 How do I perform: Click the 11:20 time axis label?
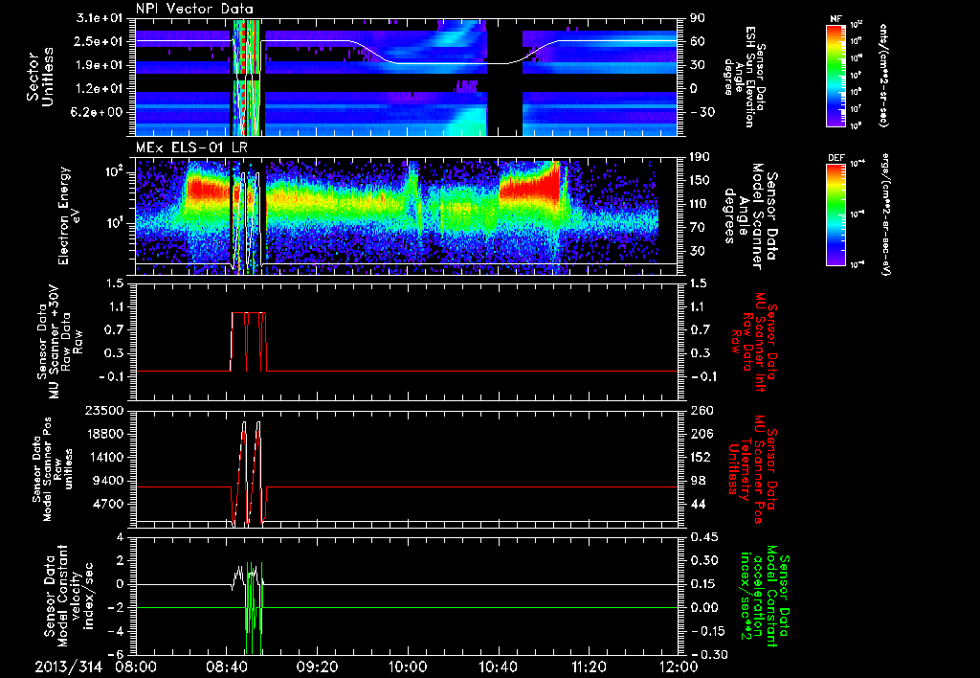[589, 667]
